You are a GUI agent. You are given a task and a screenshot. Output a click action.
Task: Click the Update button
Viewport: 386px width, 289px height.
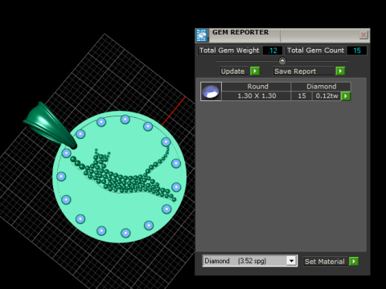tap(234, 71)
